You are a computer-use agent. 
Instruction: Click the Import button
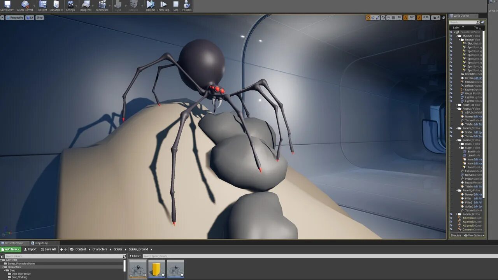tap(30, 249)
